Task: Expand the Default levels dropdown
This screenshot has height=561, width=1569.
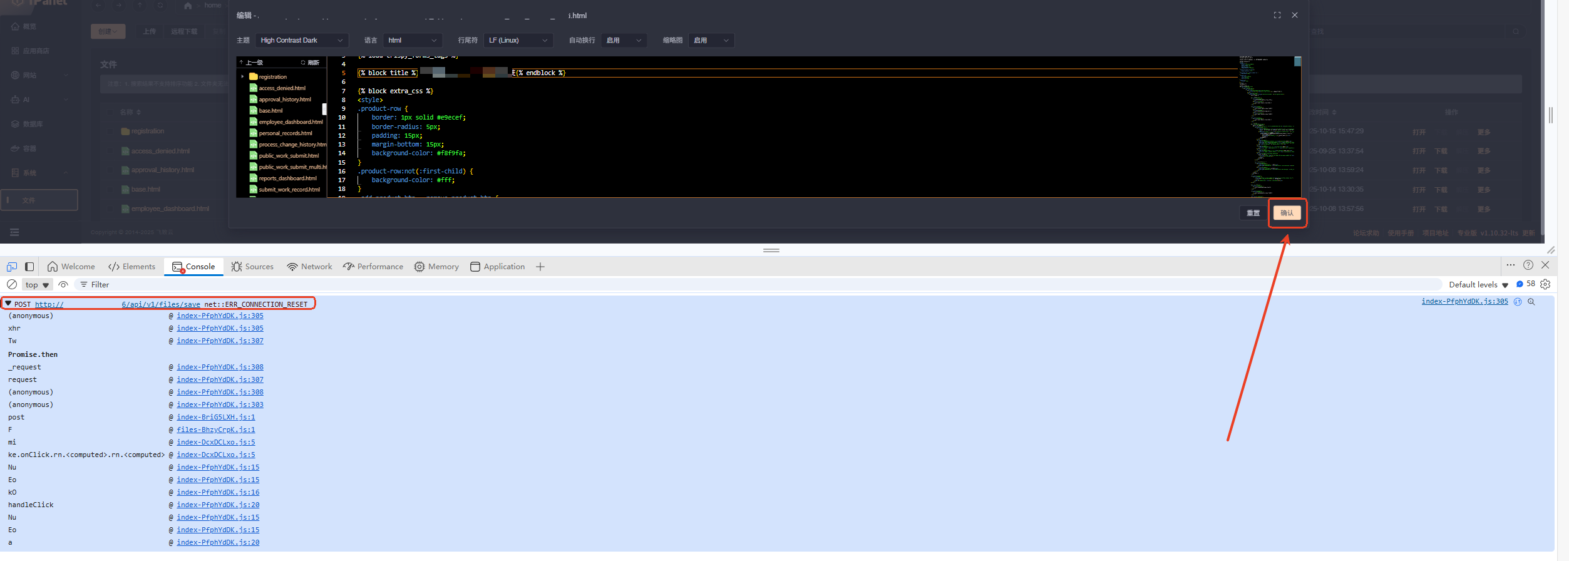Action: click(x=1478, y=284)
